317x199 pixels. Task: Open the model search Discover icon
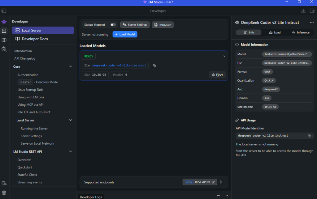pyautogui.click(x=4, y=49)
